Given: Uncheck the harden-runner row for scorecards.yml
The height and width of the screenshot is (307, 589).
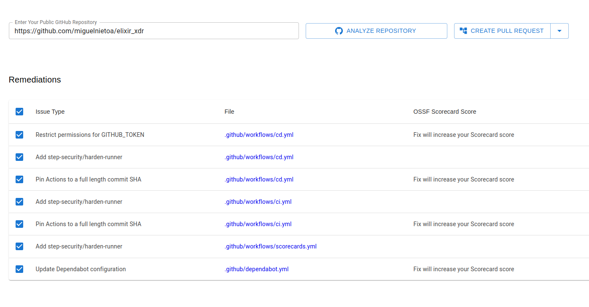Looking at the screenshot, I should click(19, 246).
